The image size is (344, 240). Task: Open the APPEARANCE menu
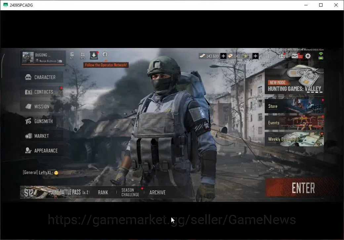point(42,151)
